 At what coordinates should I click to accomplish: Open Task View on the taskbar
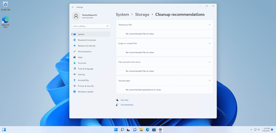tap(129, 130)
